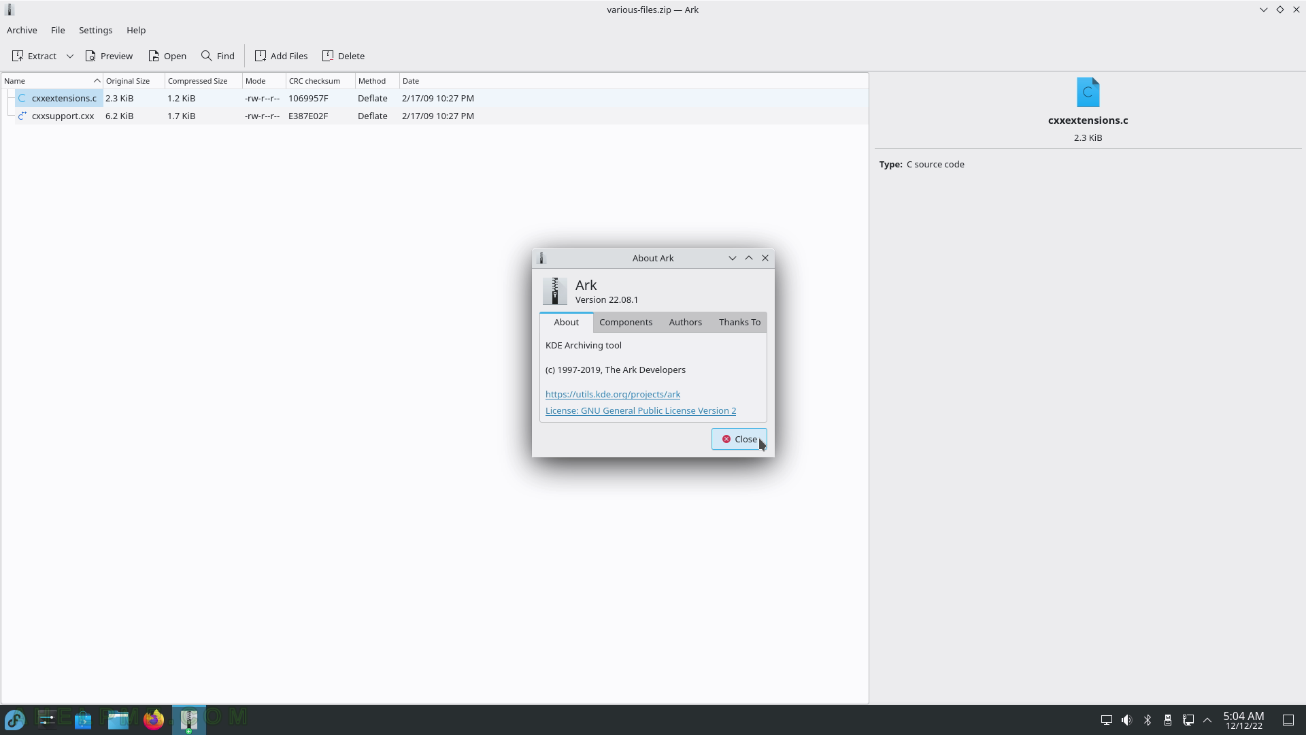1306x735 pixels.
Task: Click CRC value E387E02F
Action: tap(308, 116)
